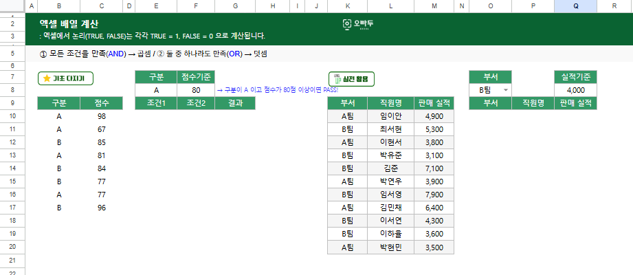Select employee name 박유준

tap(391, 155)
